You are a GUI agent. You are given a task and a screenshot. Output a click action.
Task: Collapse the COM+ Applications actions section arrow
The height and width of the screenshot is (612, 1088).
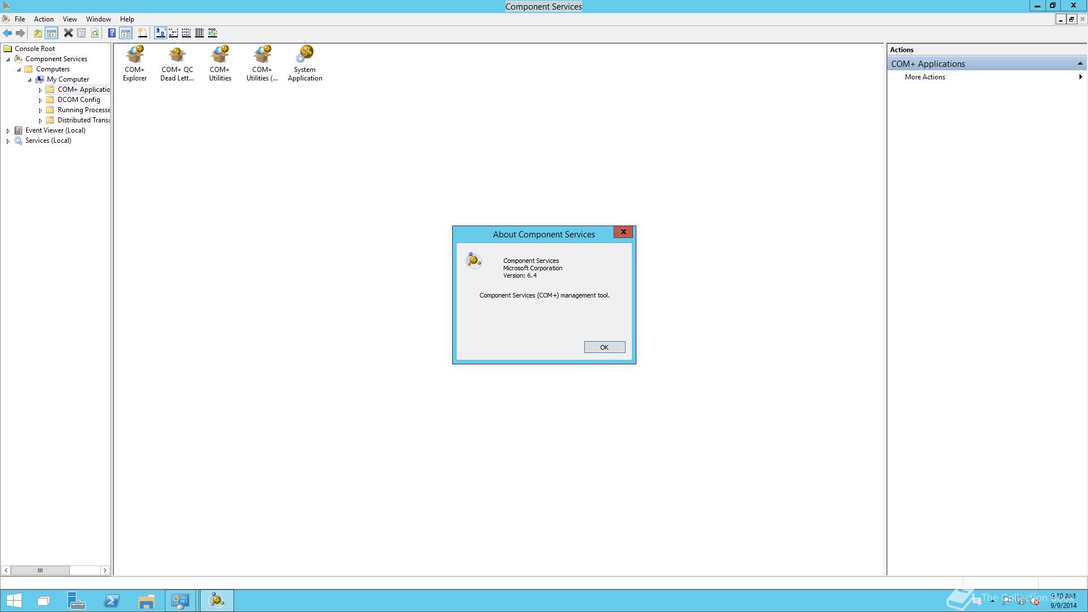[x=1080, y=63]
